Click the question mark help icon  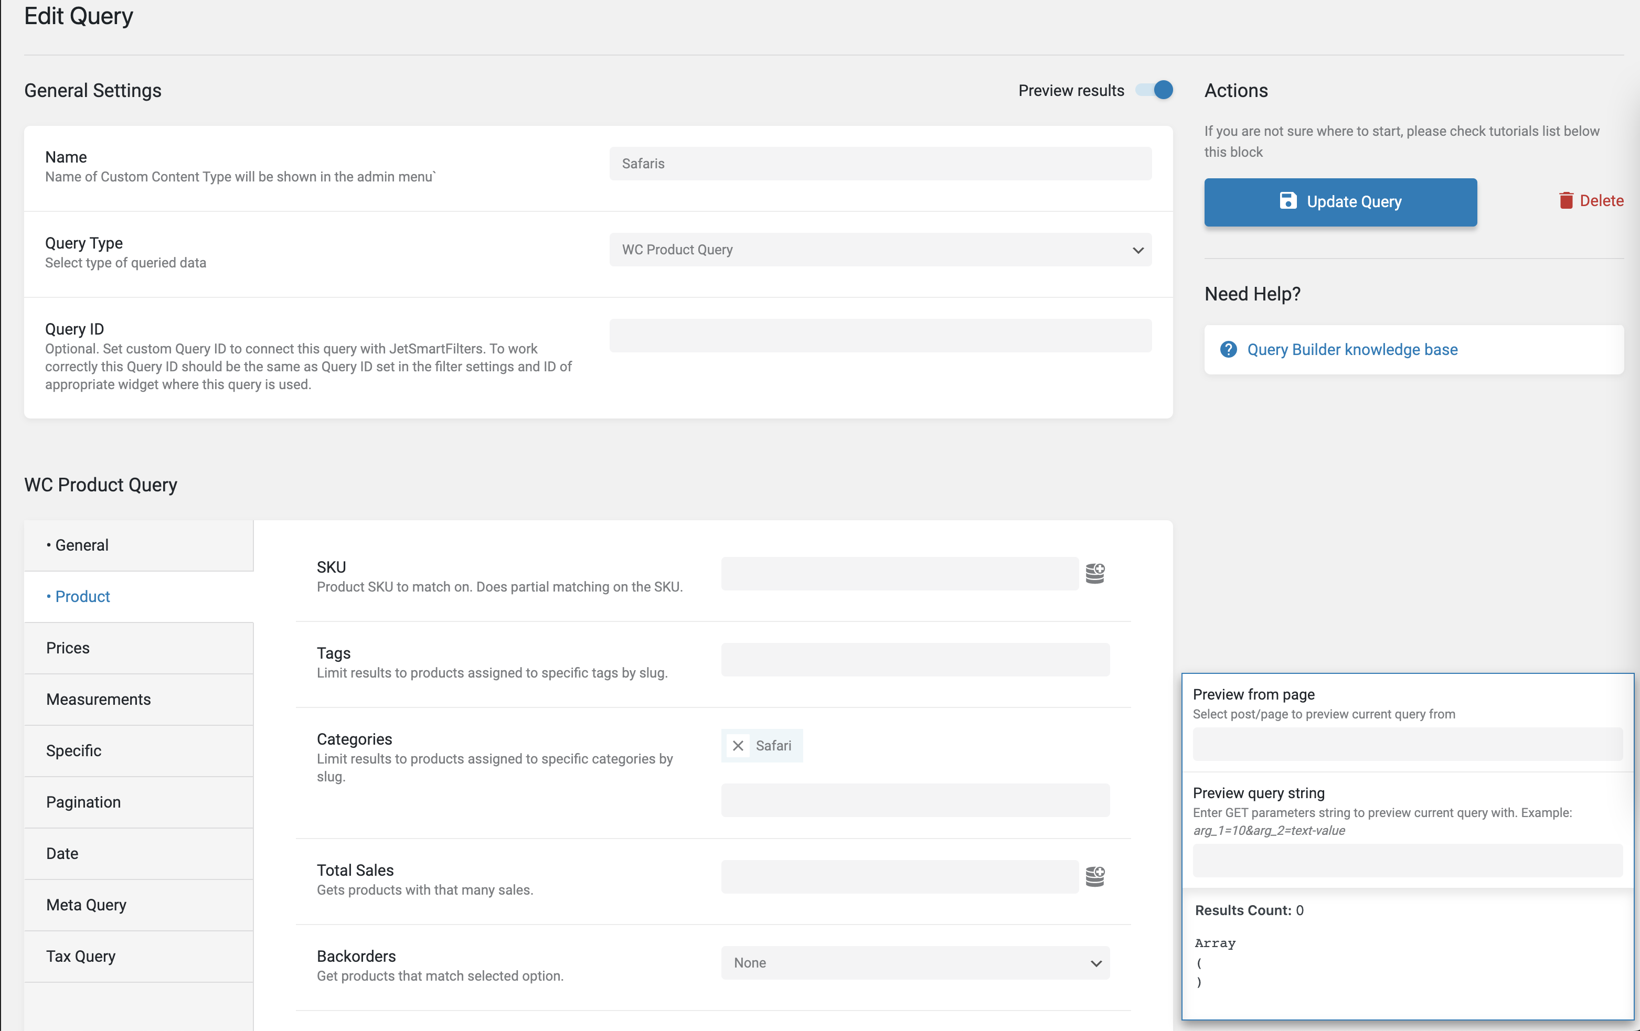1228,349
